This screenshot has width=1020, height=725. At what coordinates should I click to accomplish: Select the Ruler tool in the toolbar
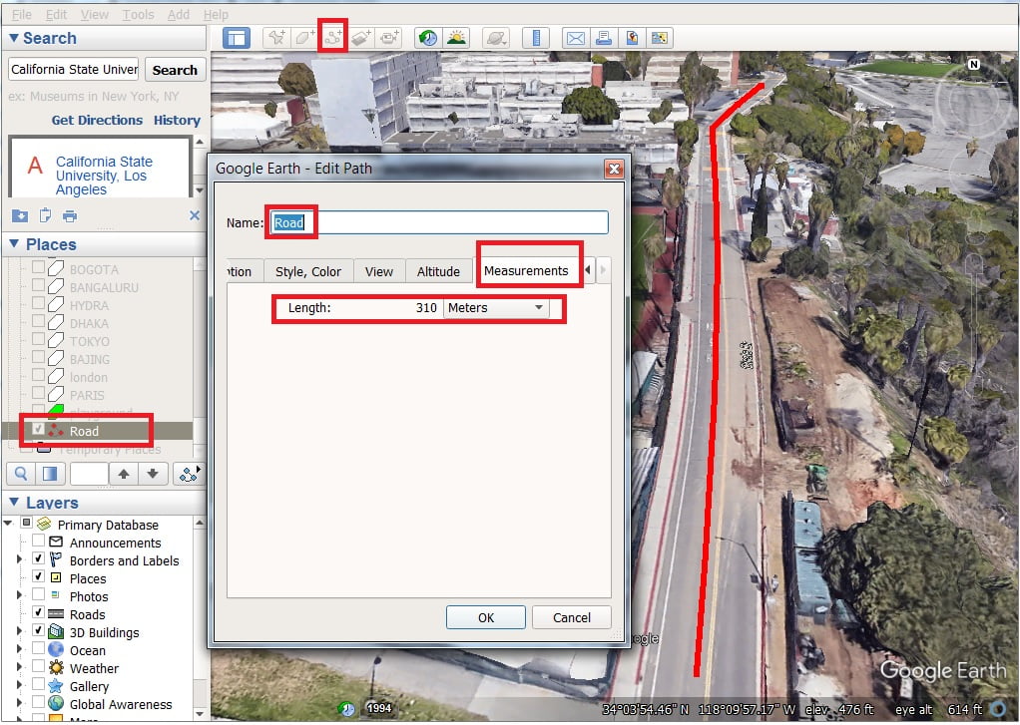(536, 38)
